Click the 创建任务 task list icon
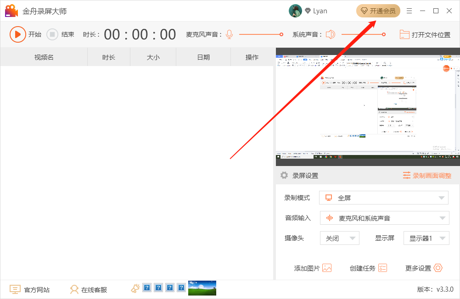Image resolution: width=460 pixels, height=299 pixels. 382,268
